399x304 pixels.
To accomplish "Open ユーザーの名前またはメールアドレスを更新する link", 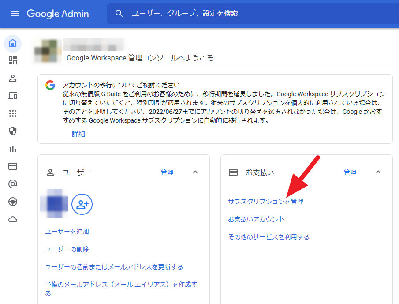I will [114, 267].
